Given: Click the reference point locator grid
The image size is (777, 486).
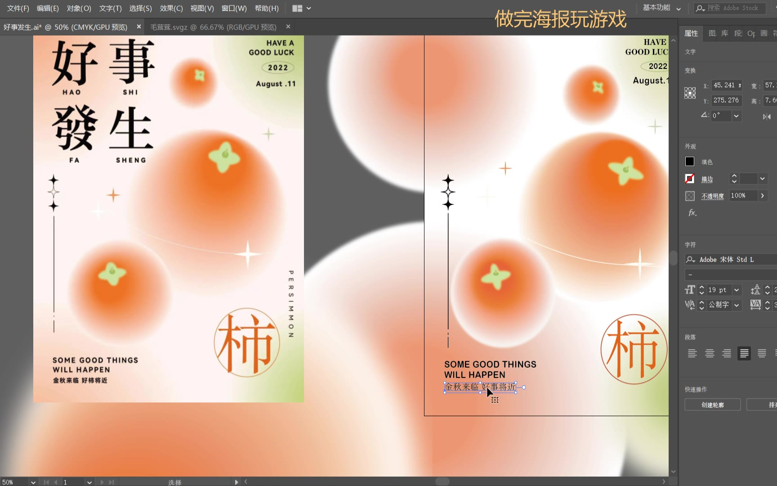Looking at the screenshot, I should pos(690,93).
